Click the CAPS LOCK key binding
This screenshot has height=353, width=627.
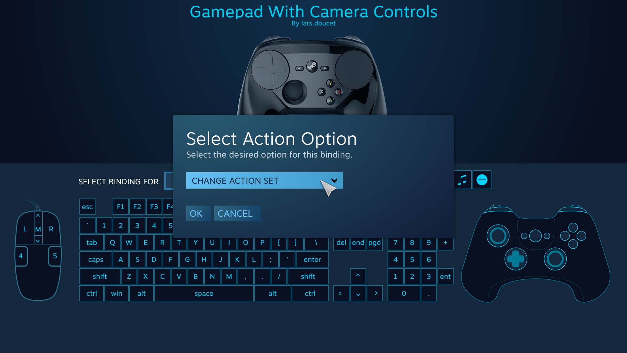click(x=96, y=260)
